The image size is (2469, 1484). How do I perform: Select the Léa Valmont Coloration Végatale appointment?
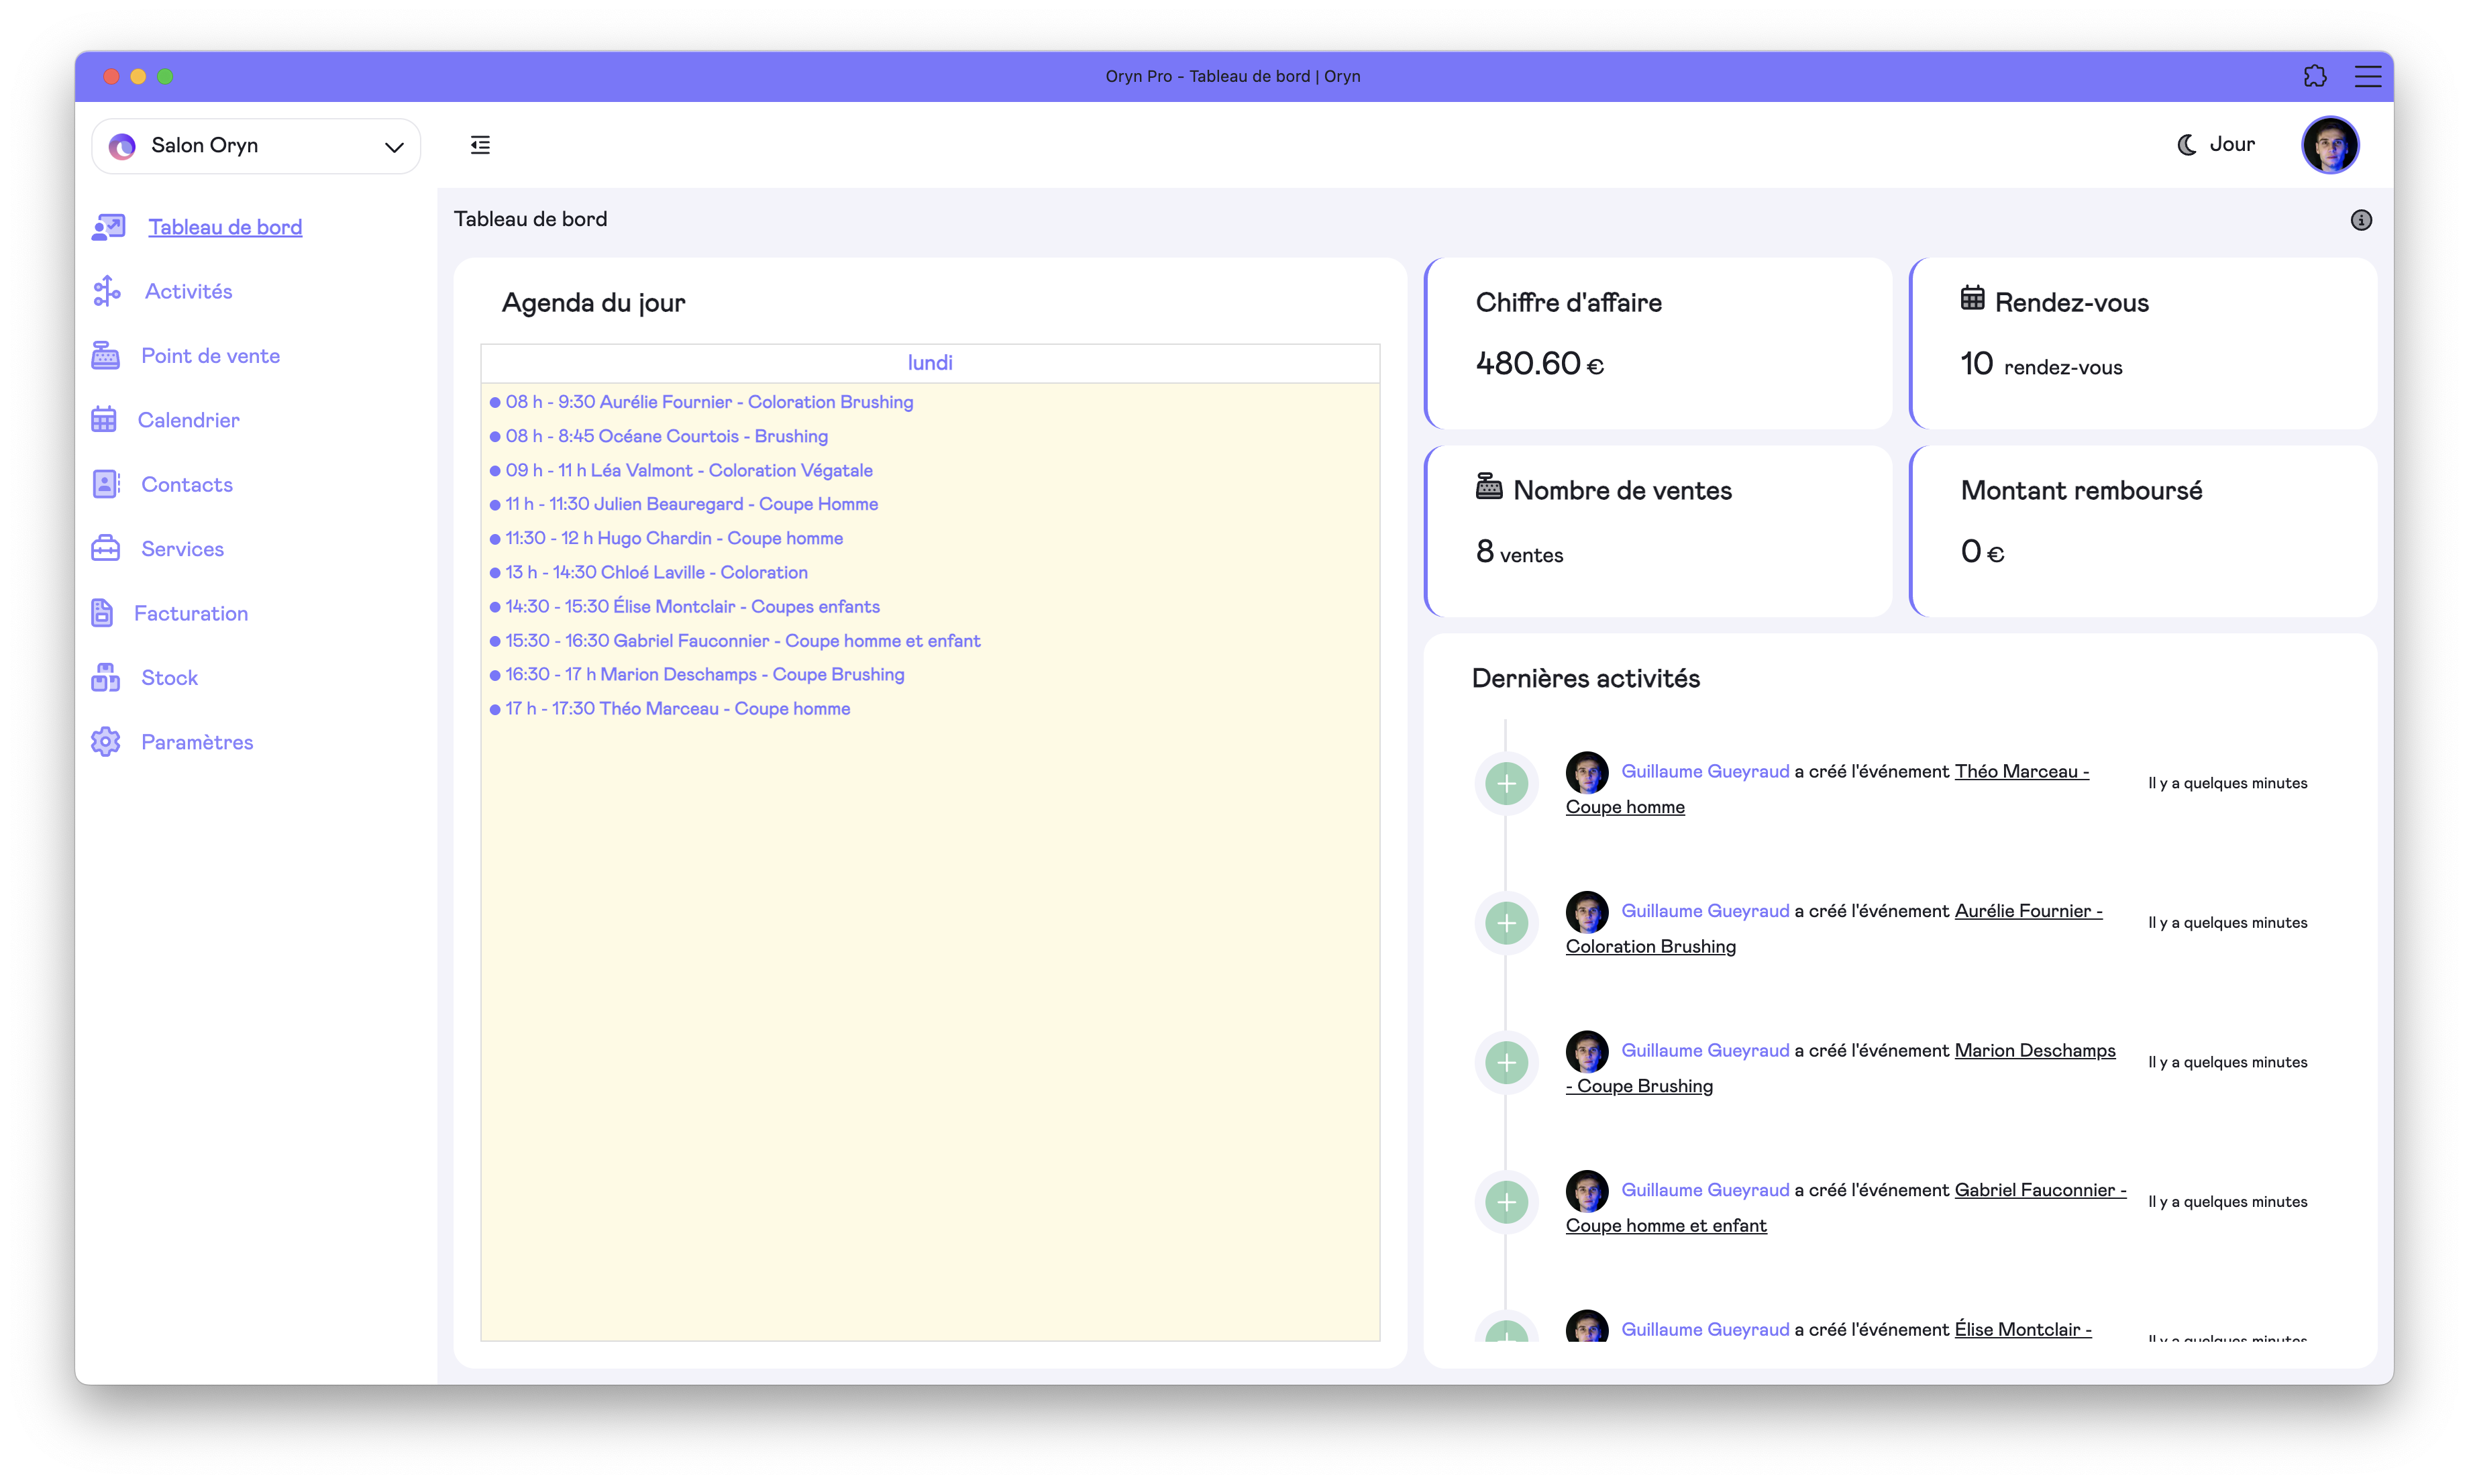688,470
